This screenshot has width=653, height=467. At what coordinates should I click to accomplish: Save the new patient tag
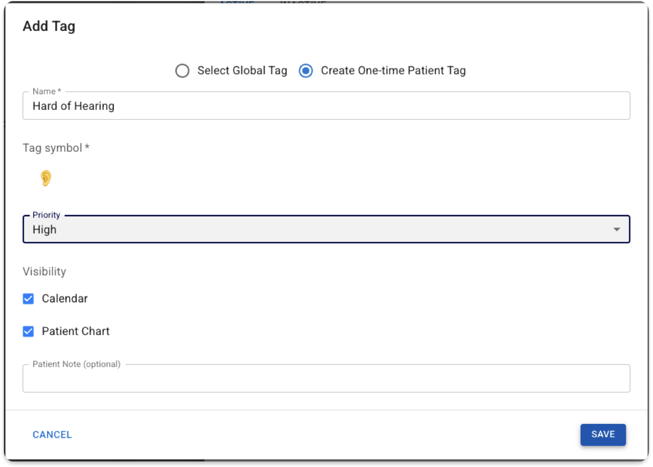pos(603,434)
